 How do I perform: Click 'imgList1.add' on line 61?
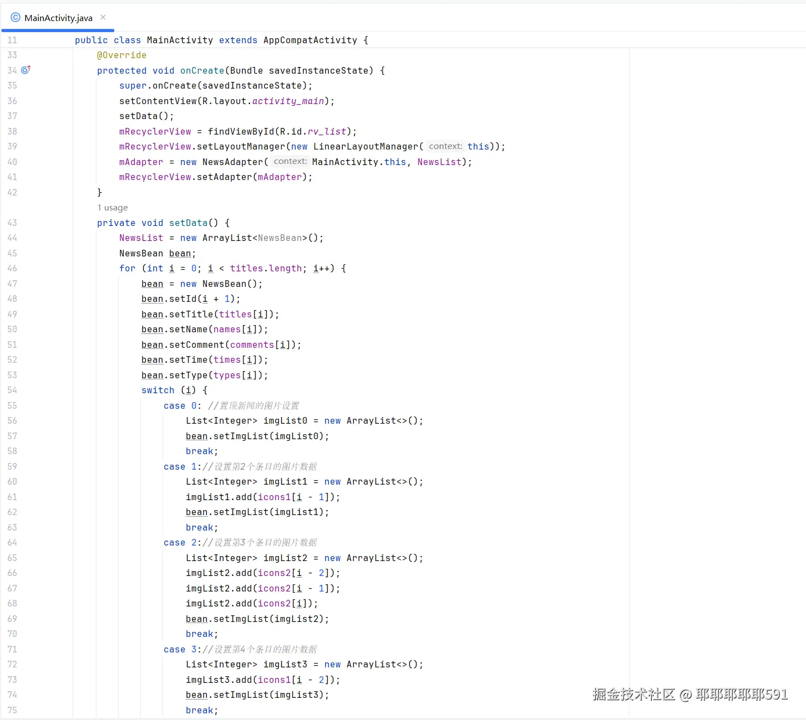pyautogui.click(x=219, y=497)
